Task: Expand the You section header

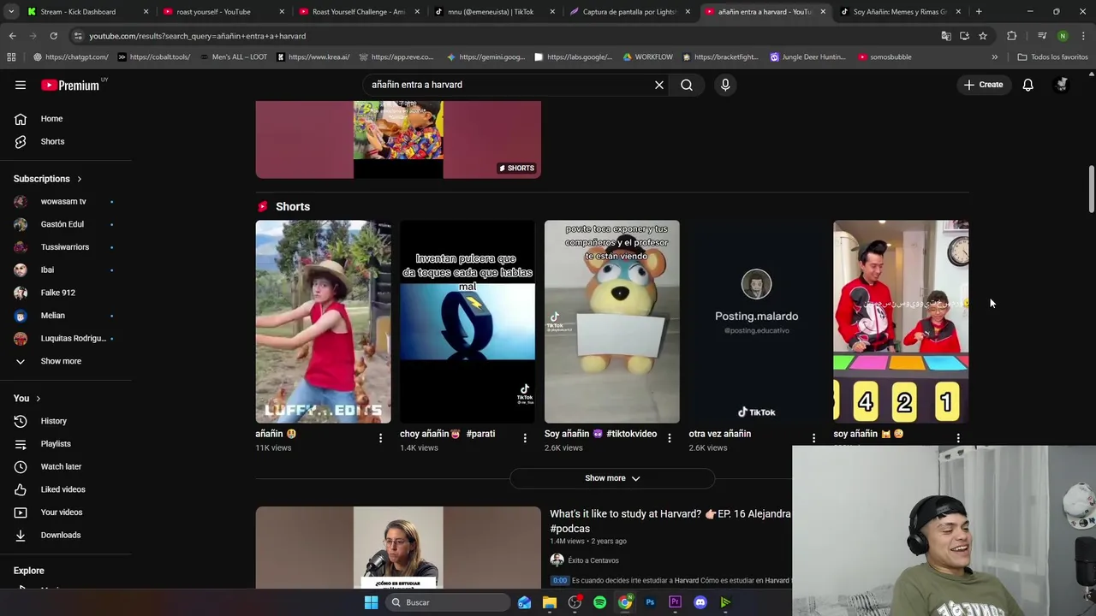Action: 27,398
